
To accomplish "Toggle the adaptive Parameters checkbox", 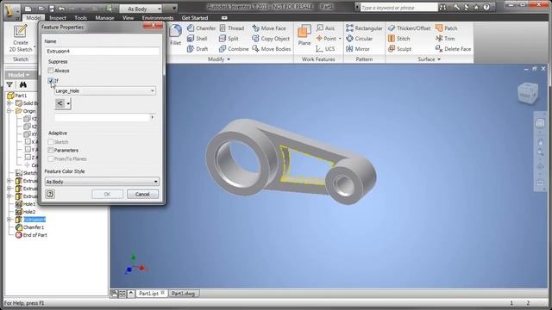I will point(51,151).
